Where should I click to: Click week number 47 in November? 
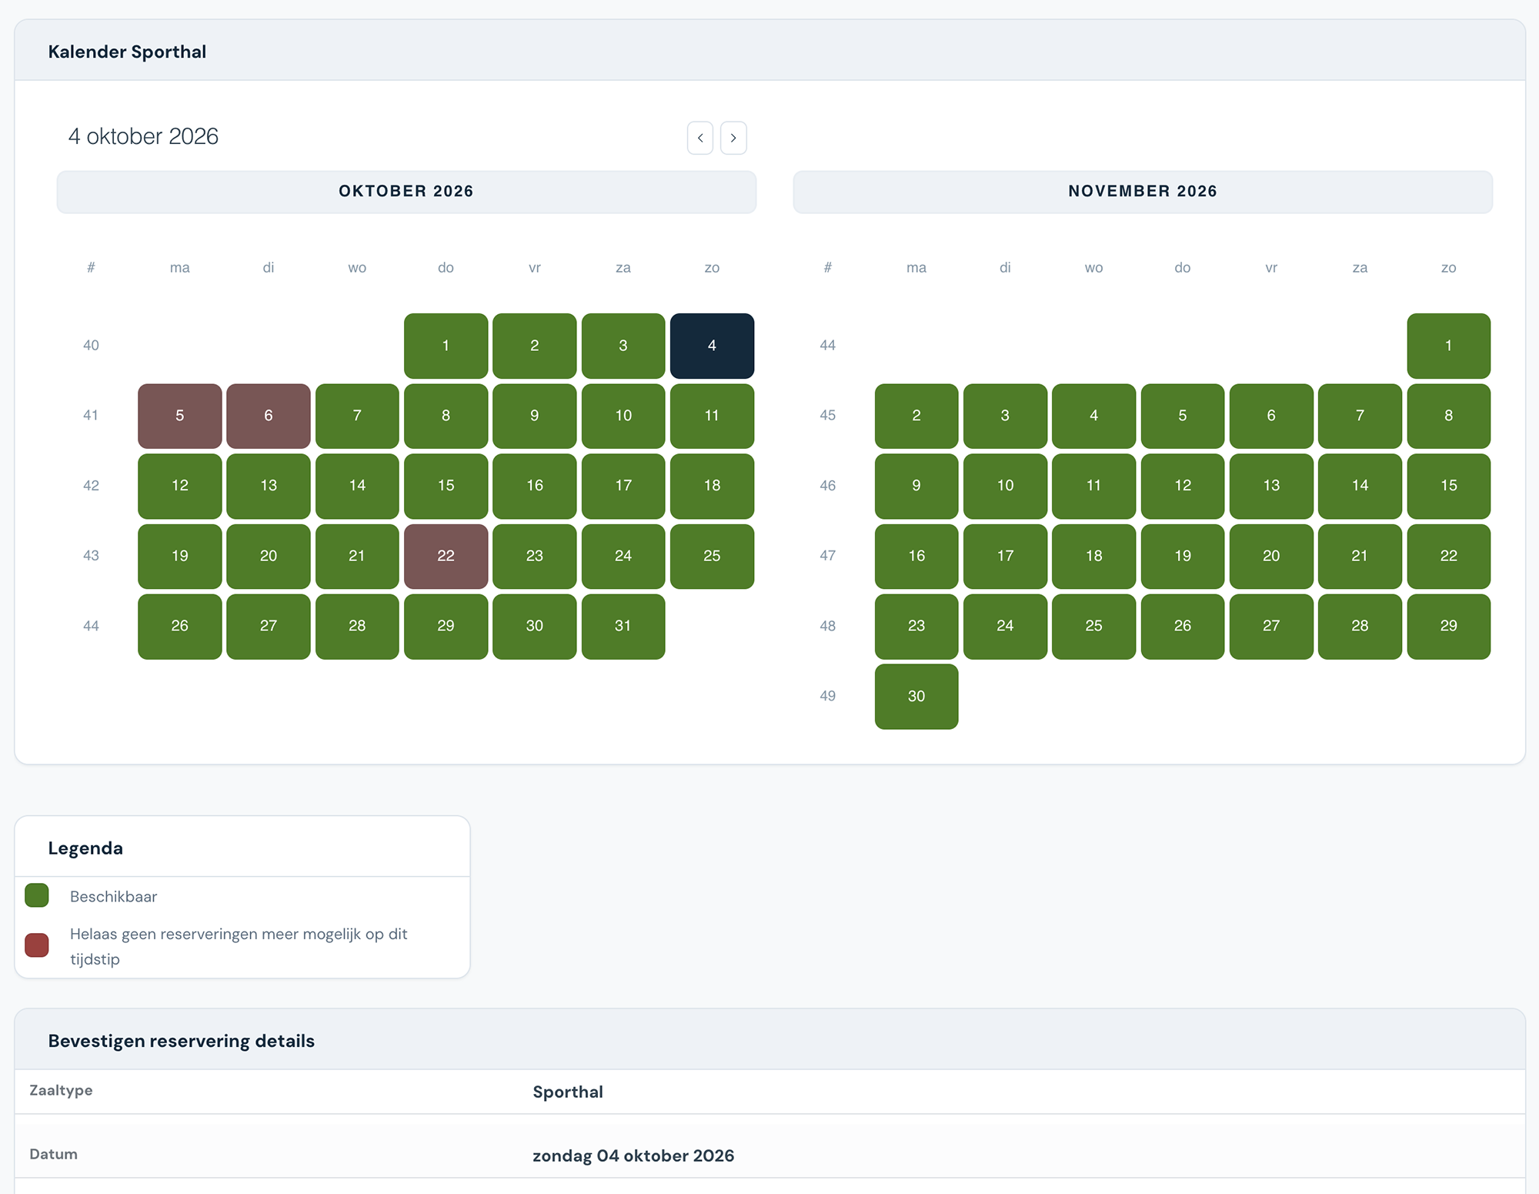coord(827,556)
